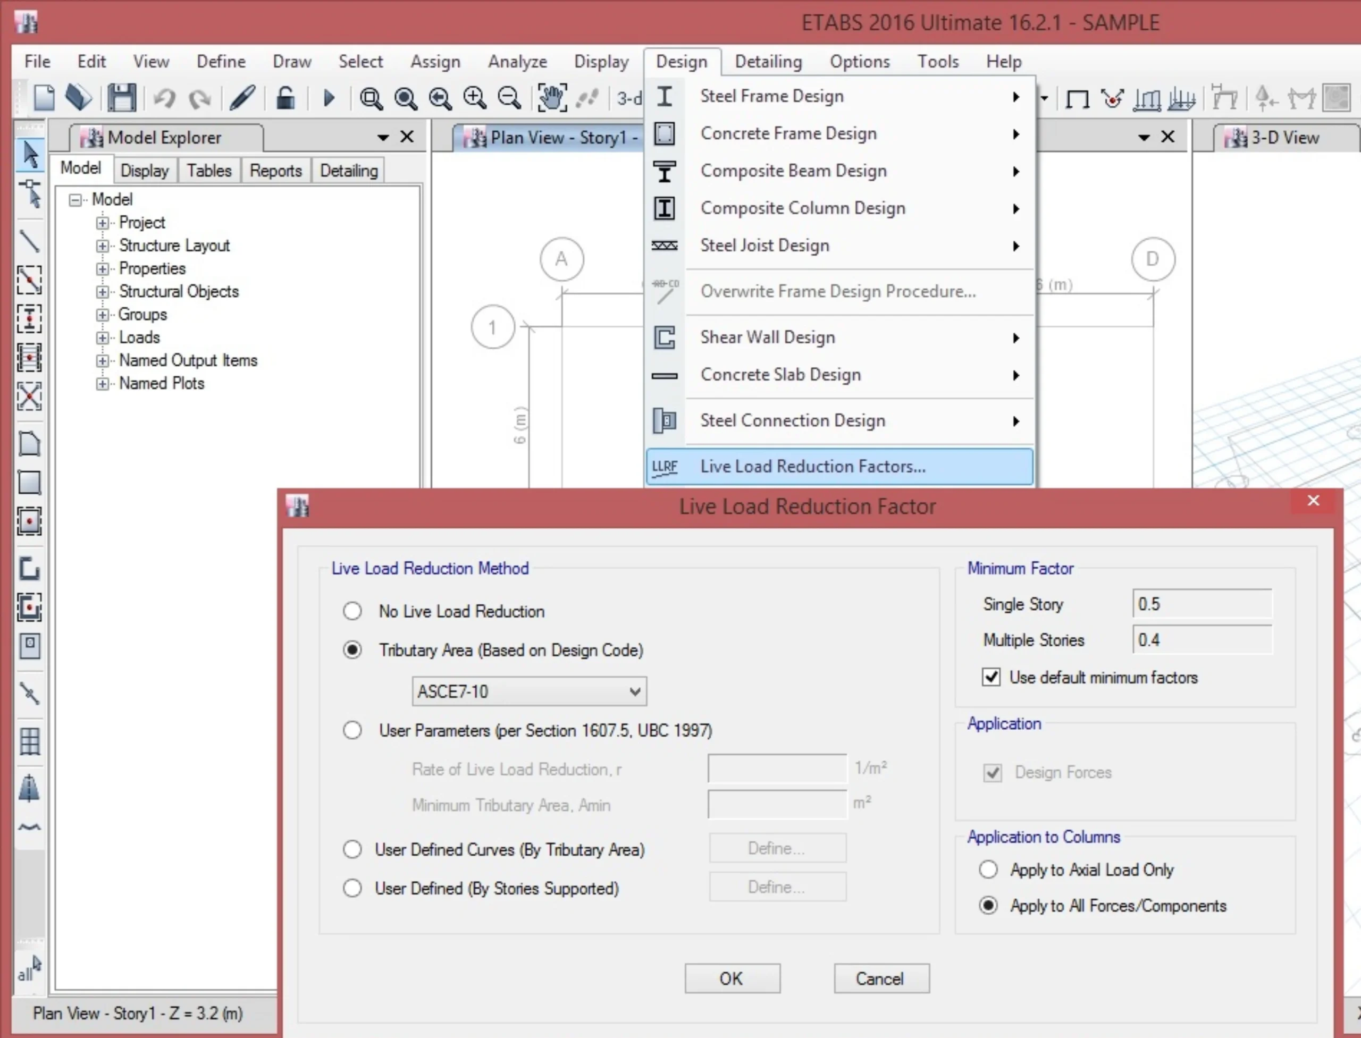Click the Run Analysis play icon
Screen dimensions: 1361x1038
(x=329, y=98)
